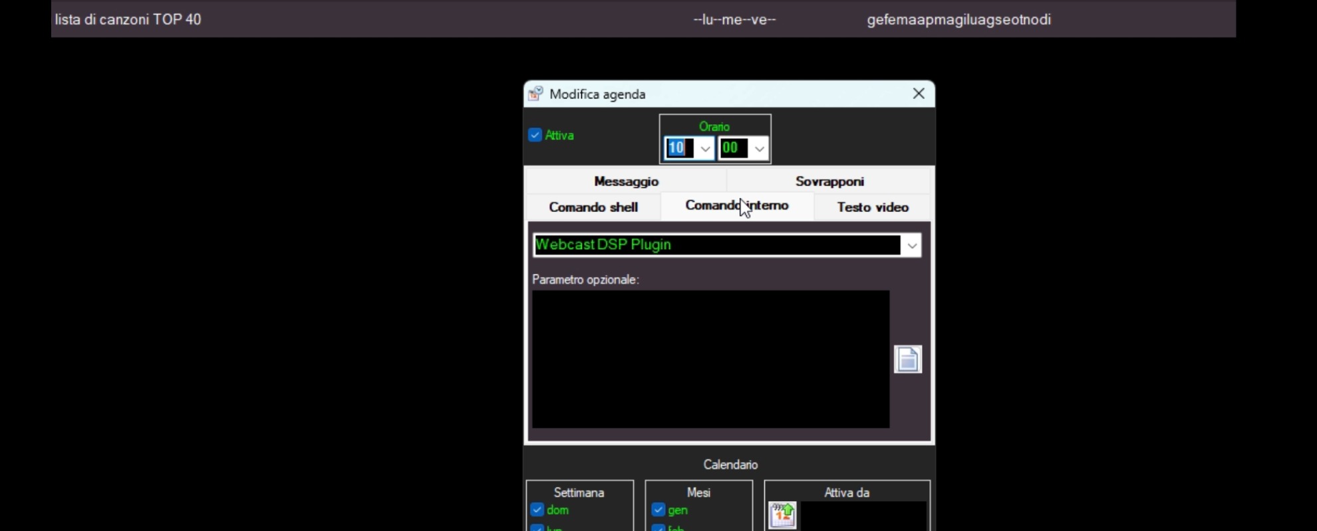Viewport: 1317px width, 531px height.
Task: Open the Attiva da calendar picker icon
Action: tap(782, 516)
